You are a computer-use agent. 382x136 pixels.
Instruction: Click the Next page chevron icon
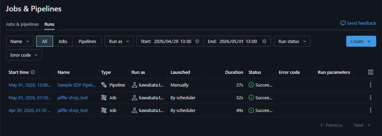(369, 125)
